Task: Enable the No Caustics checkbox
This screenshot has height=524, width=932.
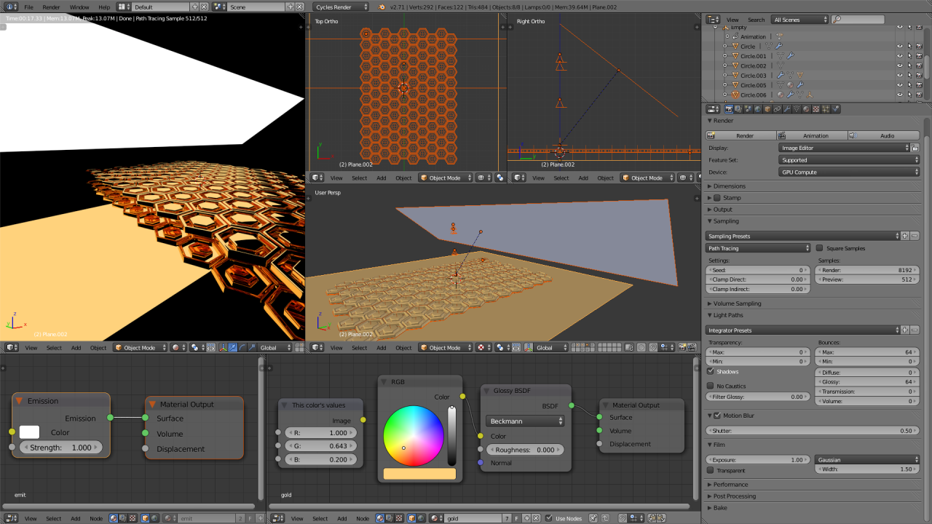Action: [x=711, y=386]
